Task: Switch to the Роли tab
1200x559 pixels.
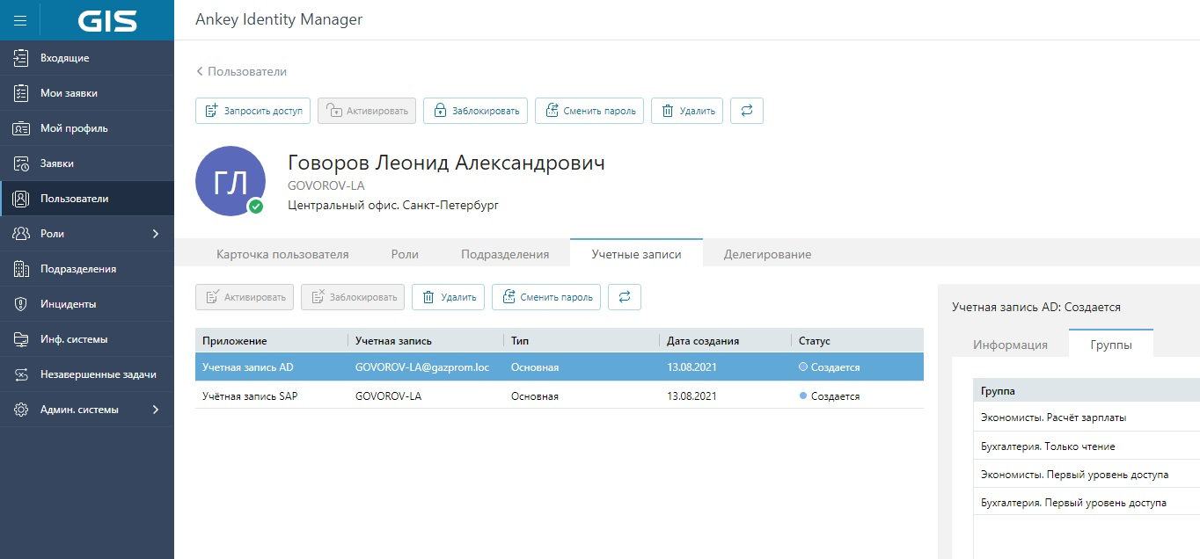Action: (x=405, y=254)
